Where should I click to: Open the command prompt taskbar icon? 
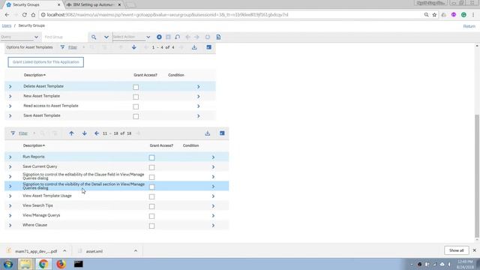[78, 264]
